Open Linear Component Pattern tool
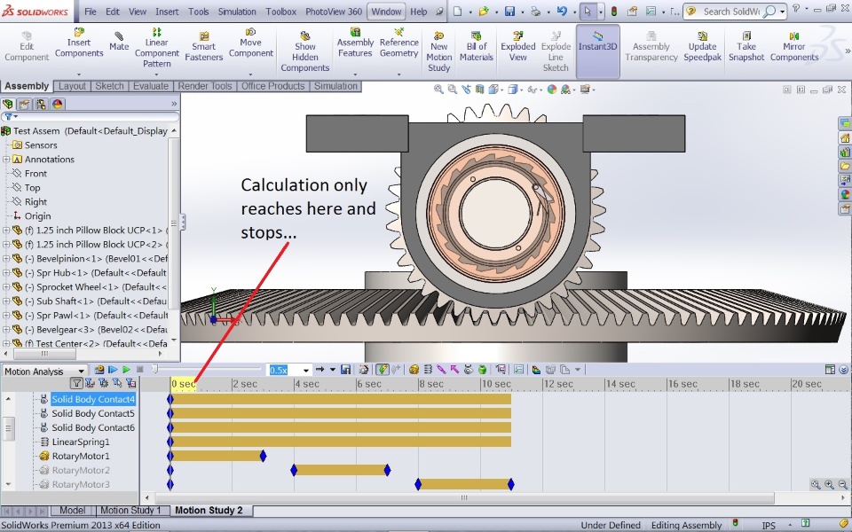This screenshot has height=532, width=852. pos(156,48)
